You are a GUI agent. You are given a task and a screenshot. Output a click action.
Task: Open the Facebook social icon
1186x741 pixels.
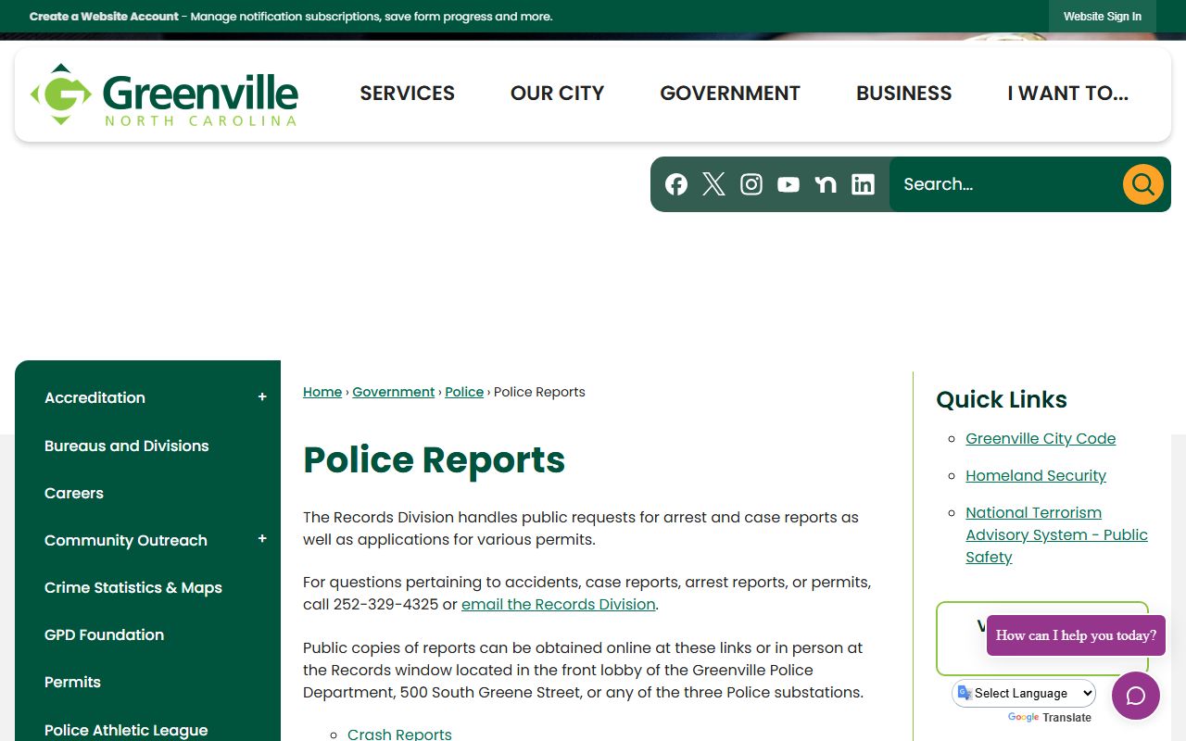pos(676,184)
